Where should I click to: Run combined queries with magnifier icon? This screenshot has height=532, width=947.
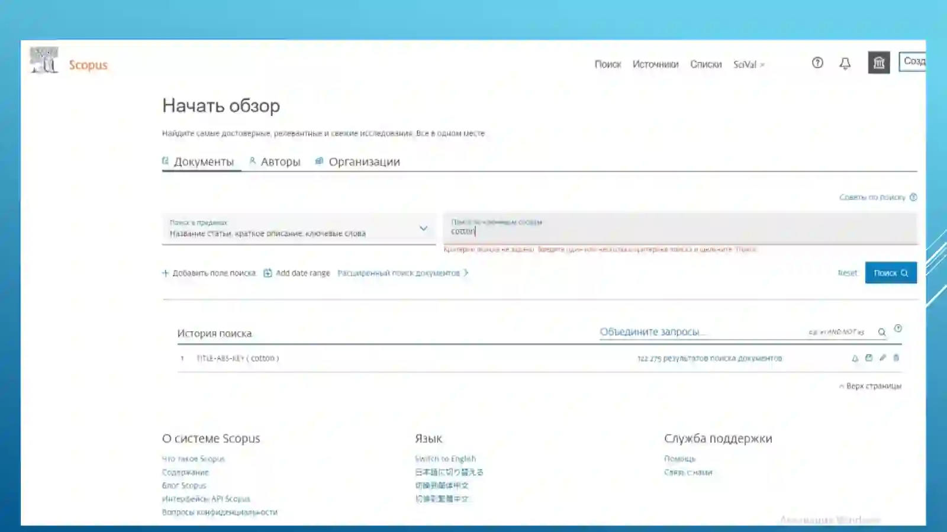pos(882,333)
